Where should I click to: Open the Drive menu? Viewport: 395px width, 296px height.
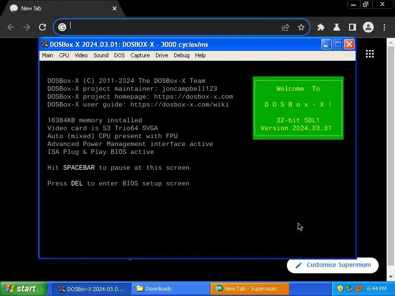pos(162,55)
